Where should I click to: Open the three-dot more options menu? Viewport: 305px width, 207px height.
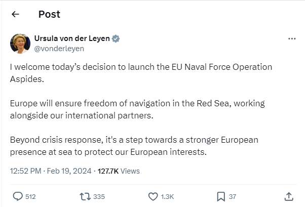point(291,39)
